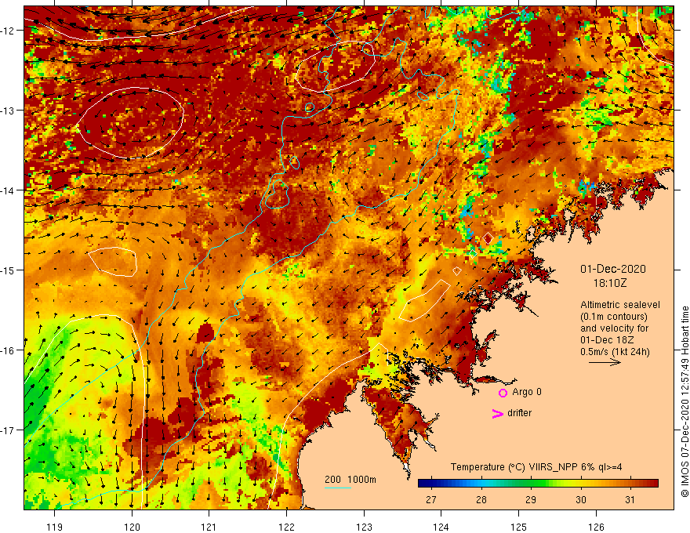Viewport: 690px width, 533px height.
Task: Click latitude label -16 on the left axis
Action: point(8,350)
